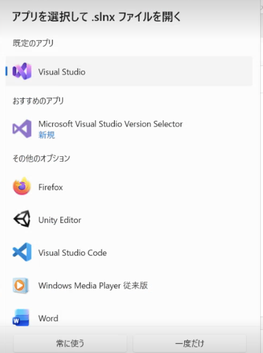Image resolution: width=263 pixels, height=353 pixels.
Task: Click the おすすめのアプリ section header
Action: coord(38,101)
